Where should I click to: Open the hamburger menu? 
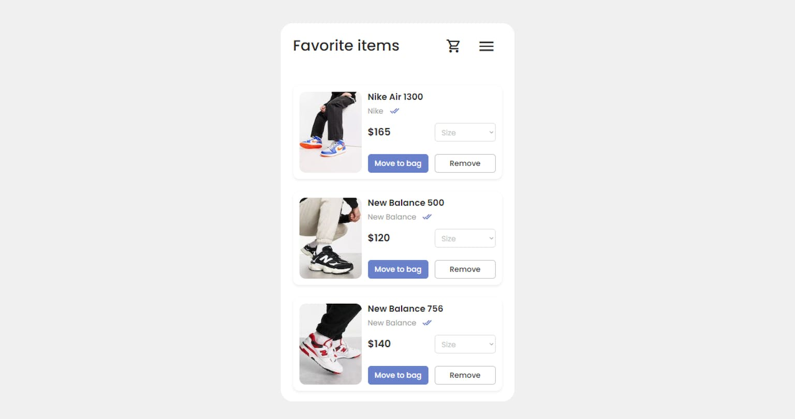point(486,46)
